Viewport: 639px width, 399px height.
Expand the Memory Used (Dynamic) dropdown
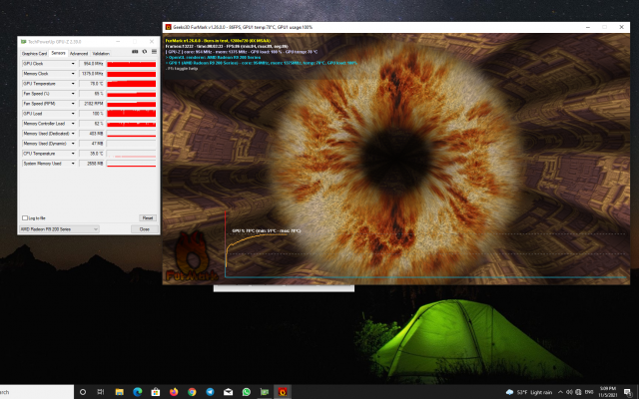[x=73, y=144]
